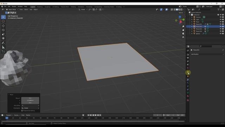Open the File menu
The width and height of the screenshot is (225, 127).
coord(5,7)
